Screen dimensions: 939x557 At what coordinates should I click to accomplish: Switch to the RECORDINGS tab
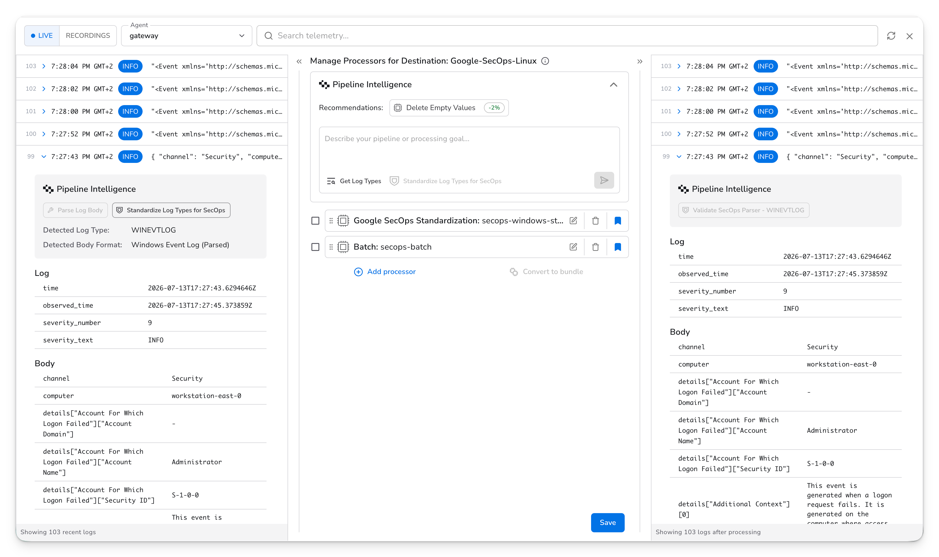pyautogui.click(x=88, y=36)
